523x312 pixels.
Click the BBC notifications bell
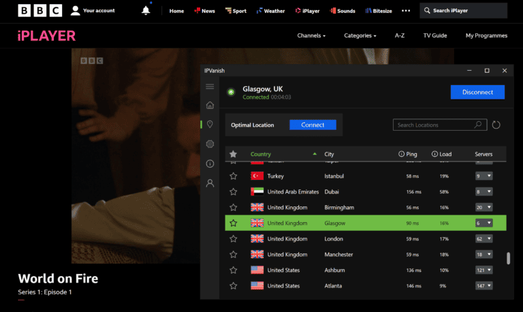[146, 11]
